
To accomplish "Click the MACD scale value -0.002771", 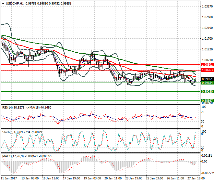I will (207, 173).
